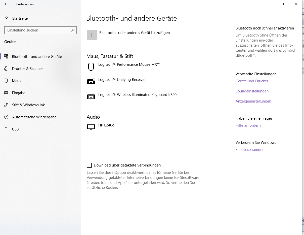The image size is (304, 235).
Task: Click the Maus sidebar mouse icon
Action: coord(7,81)
